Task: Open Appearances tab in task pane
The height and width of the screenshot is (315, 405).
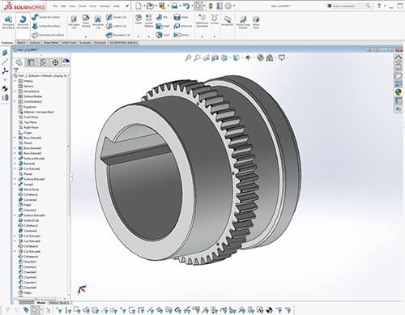Action: (399, 92)
